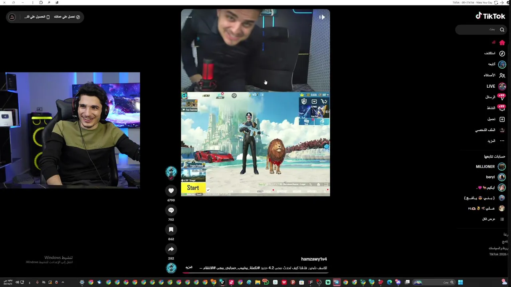This screenshot has height=287, width=511.
Task: Click the browser reload icon at top right
Action: click(496, 2)
